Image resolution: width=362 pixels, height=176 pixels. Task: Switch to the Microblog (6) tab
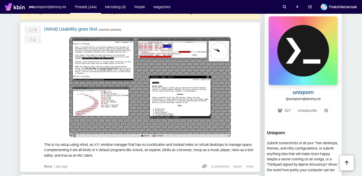click(115, 7)
